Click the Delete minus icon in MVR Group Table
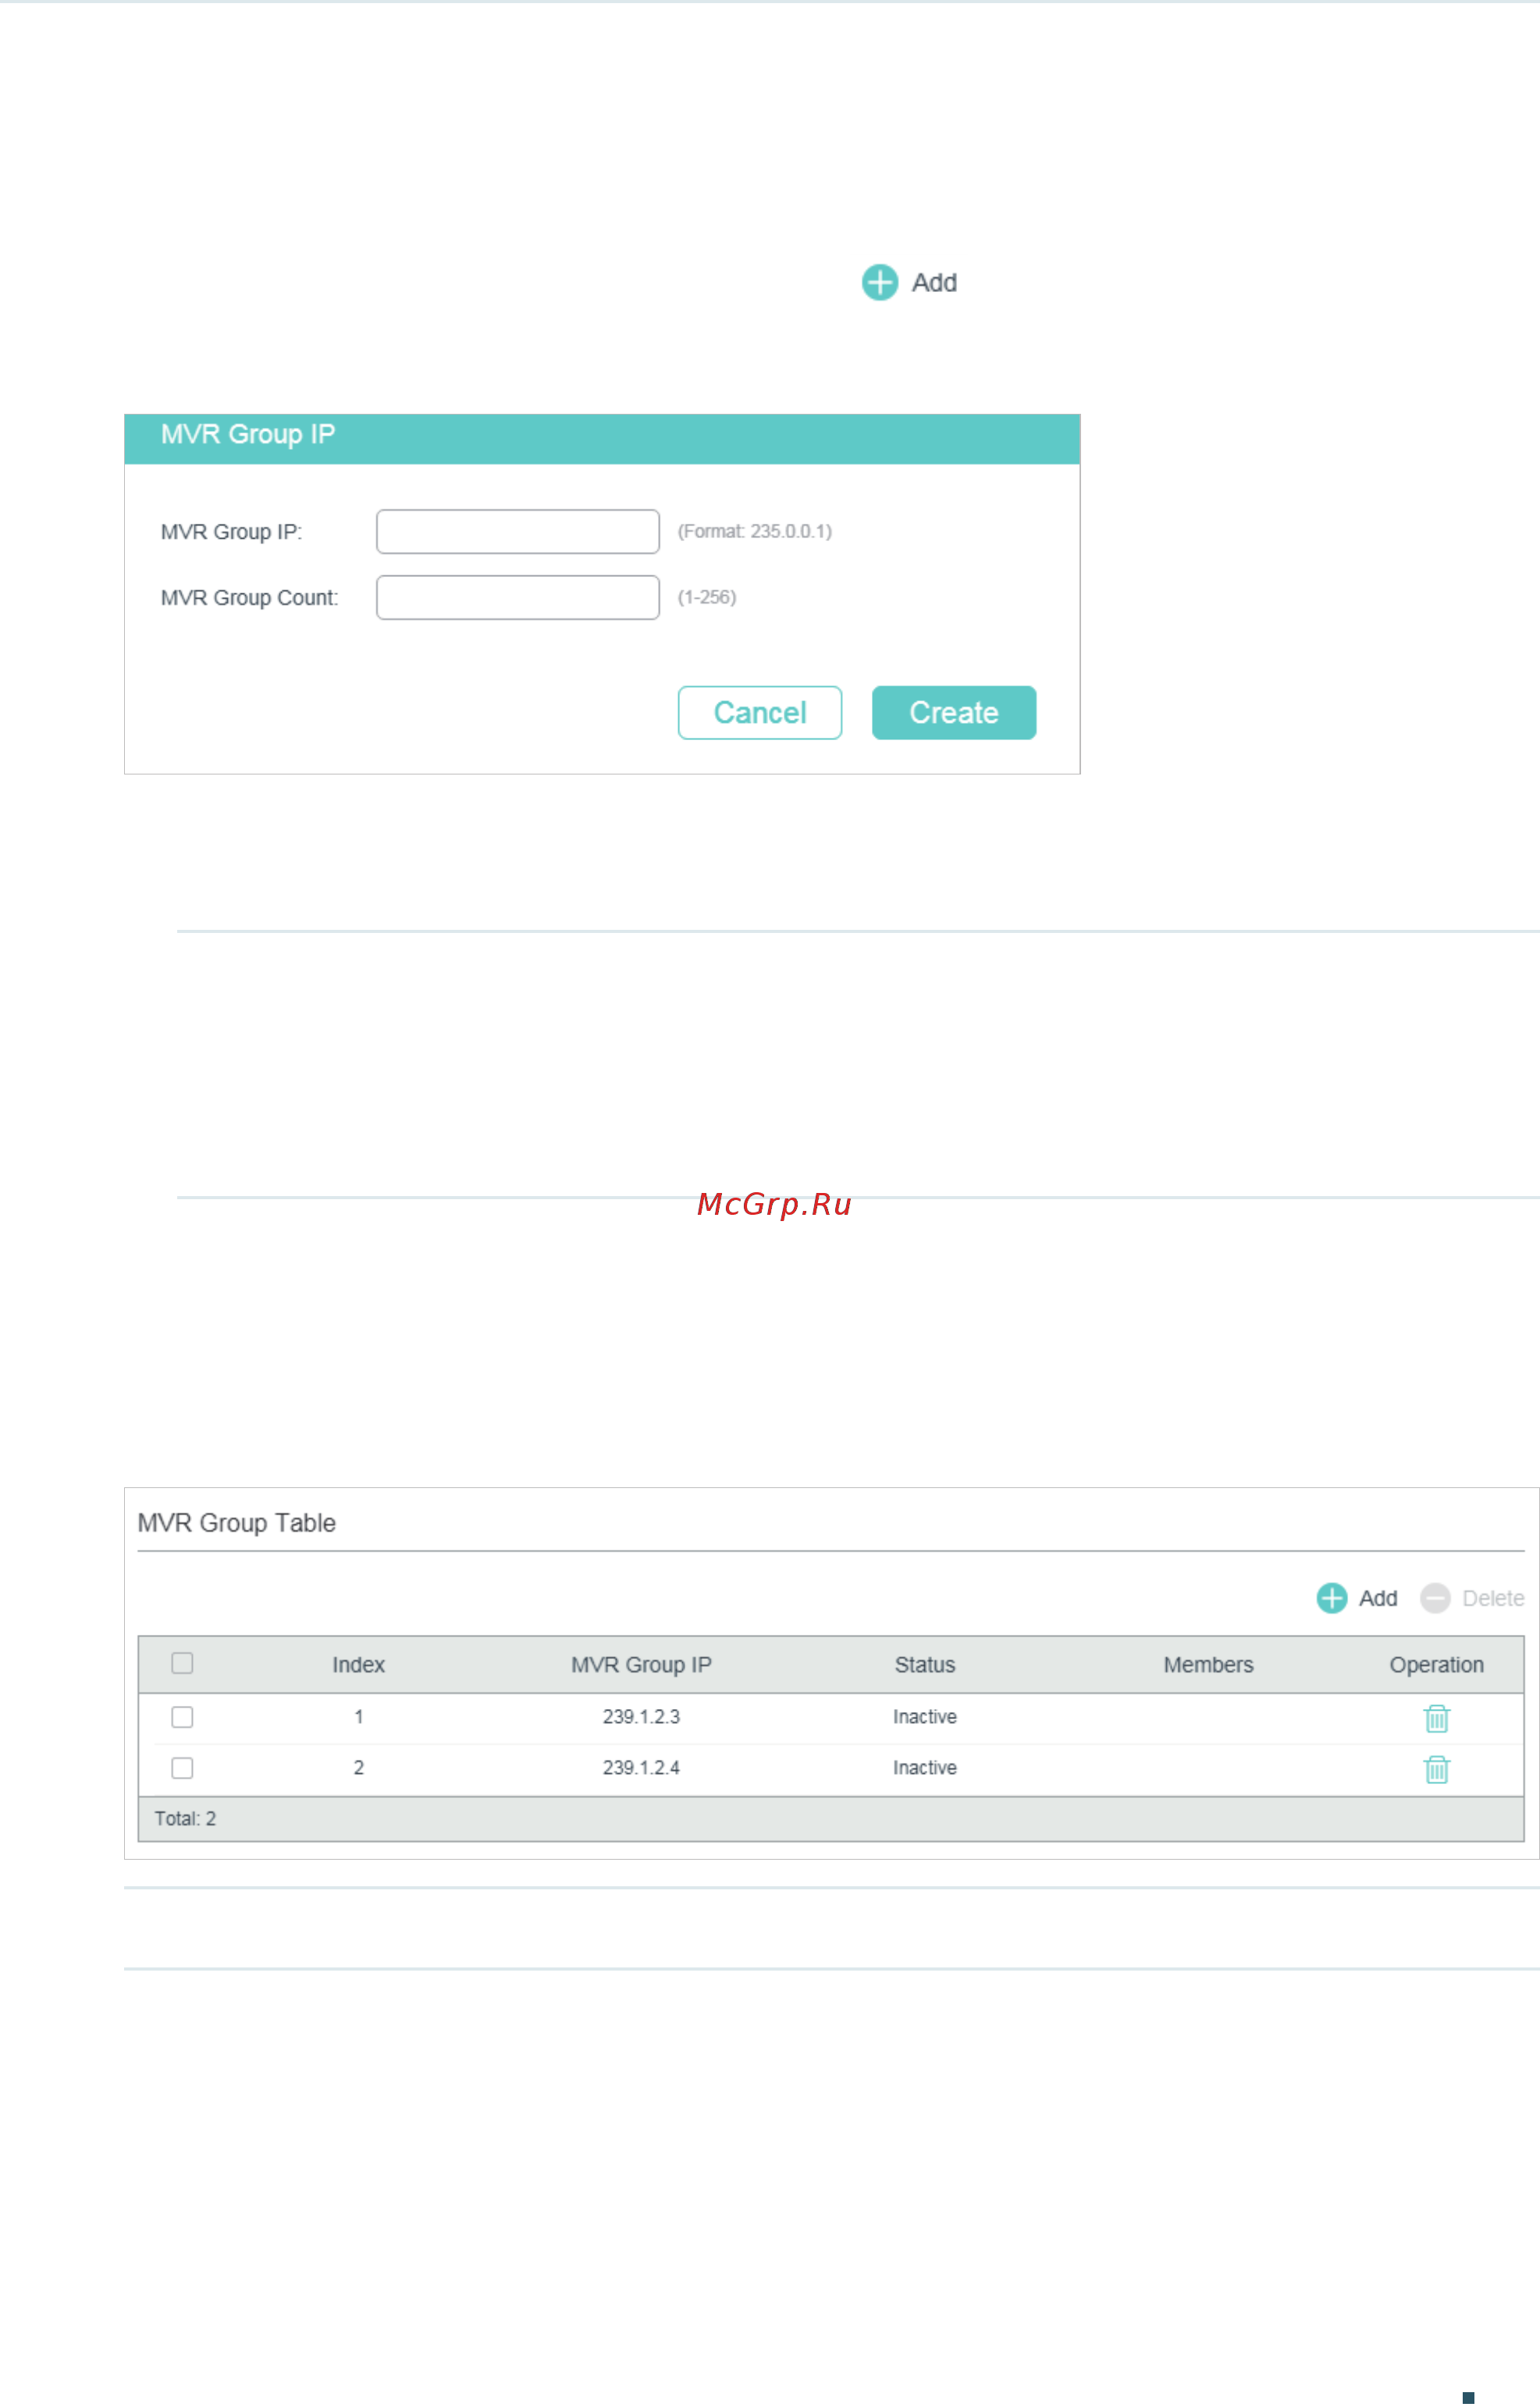 (x=1435, y=1599)
